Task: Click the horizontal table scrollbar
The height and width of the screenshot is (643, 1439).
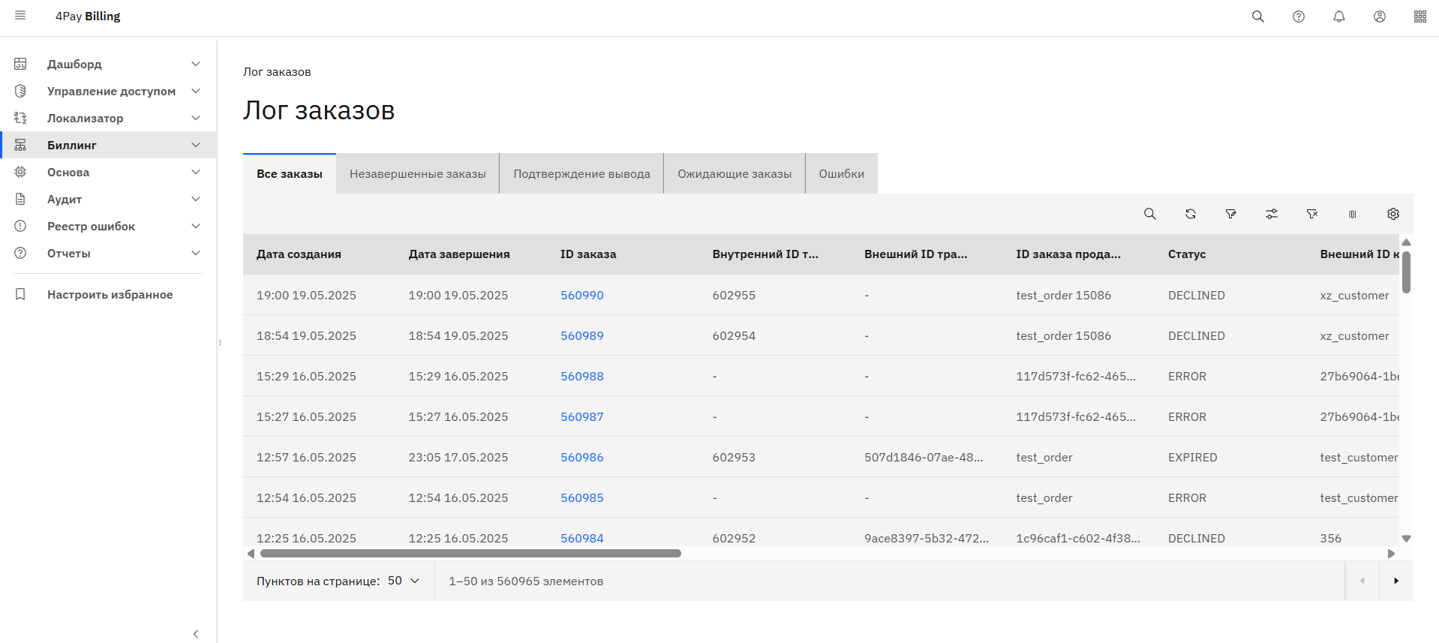Action: click(x=470, y=554)
